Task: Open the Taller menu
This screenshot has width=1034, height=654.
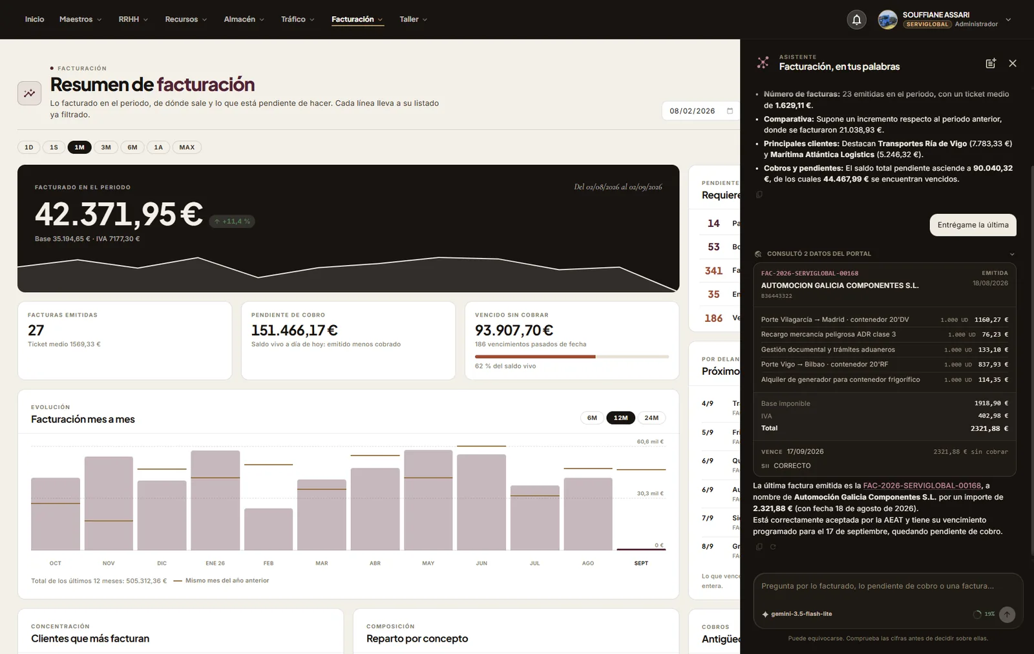Action: point(413,19)
